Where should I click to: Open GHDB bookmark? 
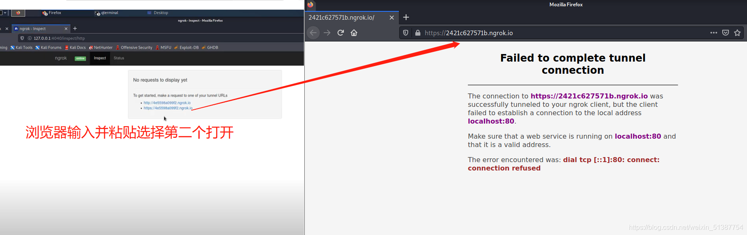[x=210, y=48]
